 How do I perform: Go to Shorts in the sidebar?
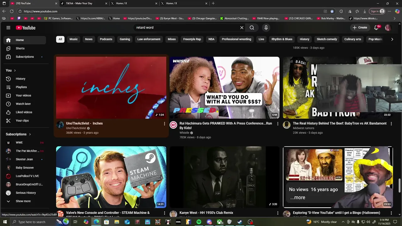(x=24, y=48)
